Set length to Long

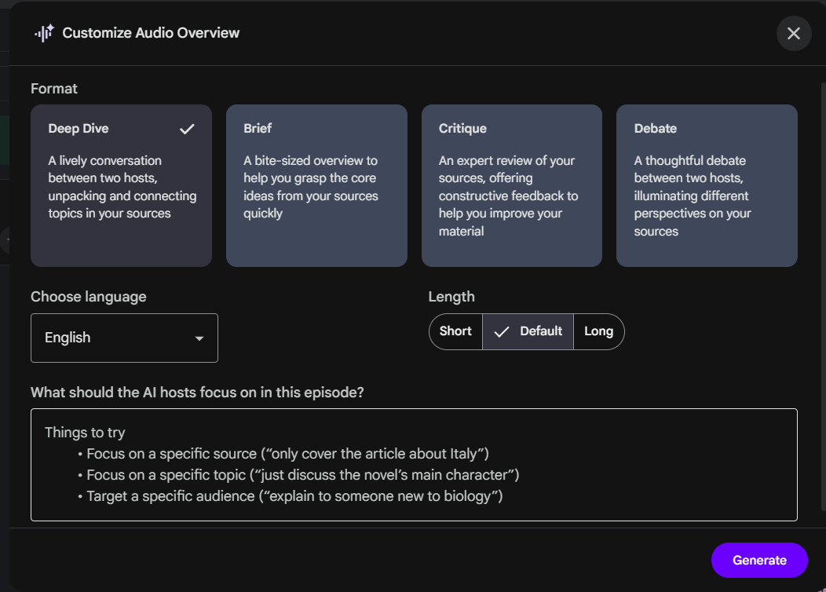pos(598,331)
